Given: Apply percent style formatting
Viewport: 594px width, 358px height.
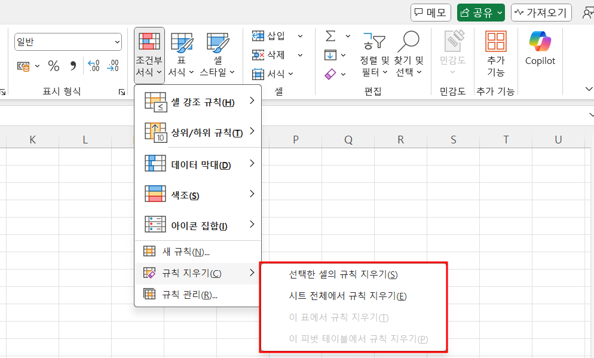Looking at the screenshot, I should [53, 66].
